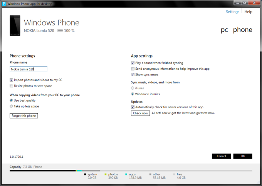
Task: Click the storage capacity usage bar
Action: pos(131,171)
